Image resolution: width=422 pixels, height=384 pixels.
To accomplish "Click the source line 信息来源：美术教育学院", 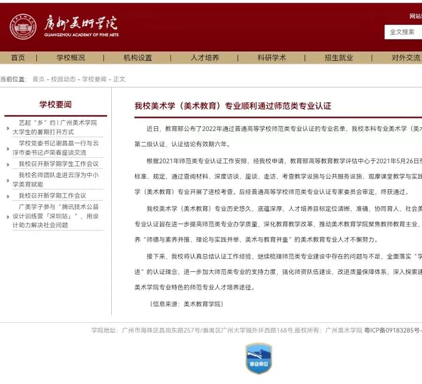I will pos(186,304).
